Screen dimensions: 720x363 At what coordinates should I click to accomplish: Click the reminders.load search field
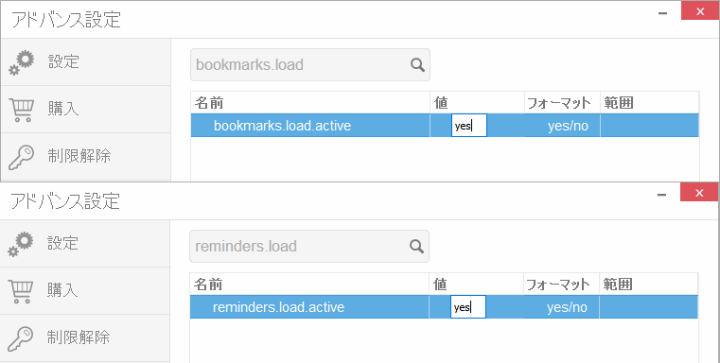click(x=309, y=247)
